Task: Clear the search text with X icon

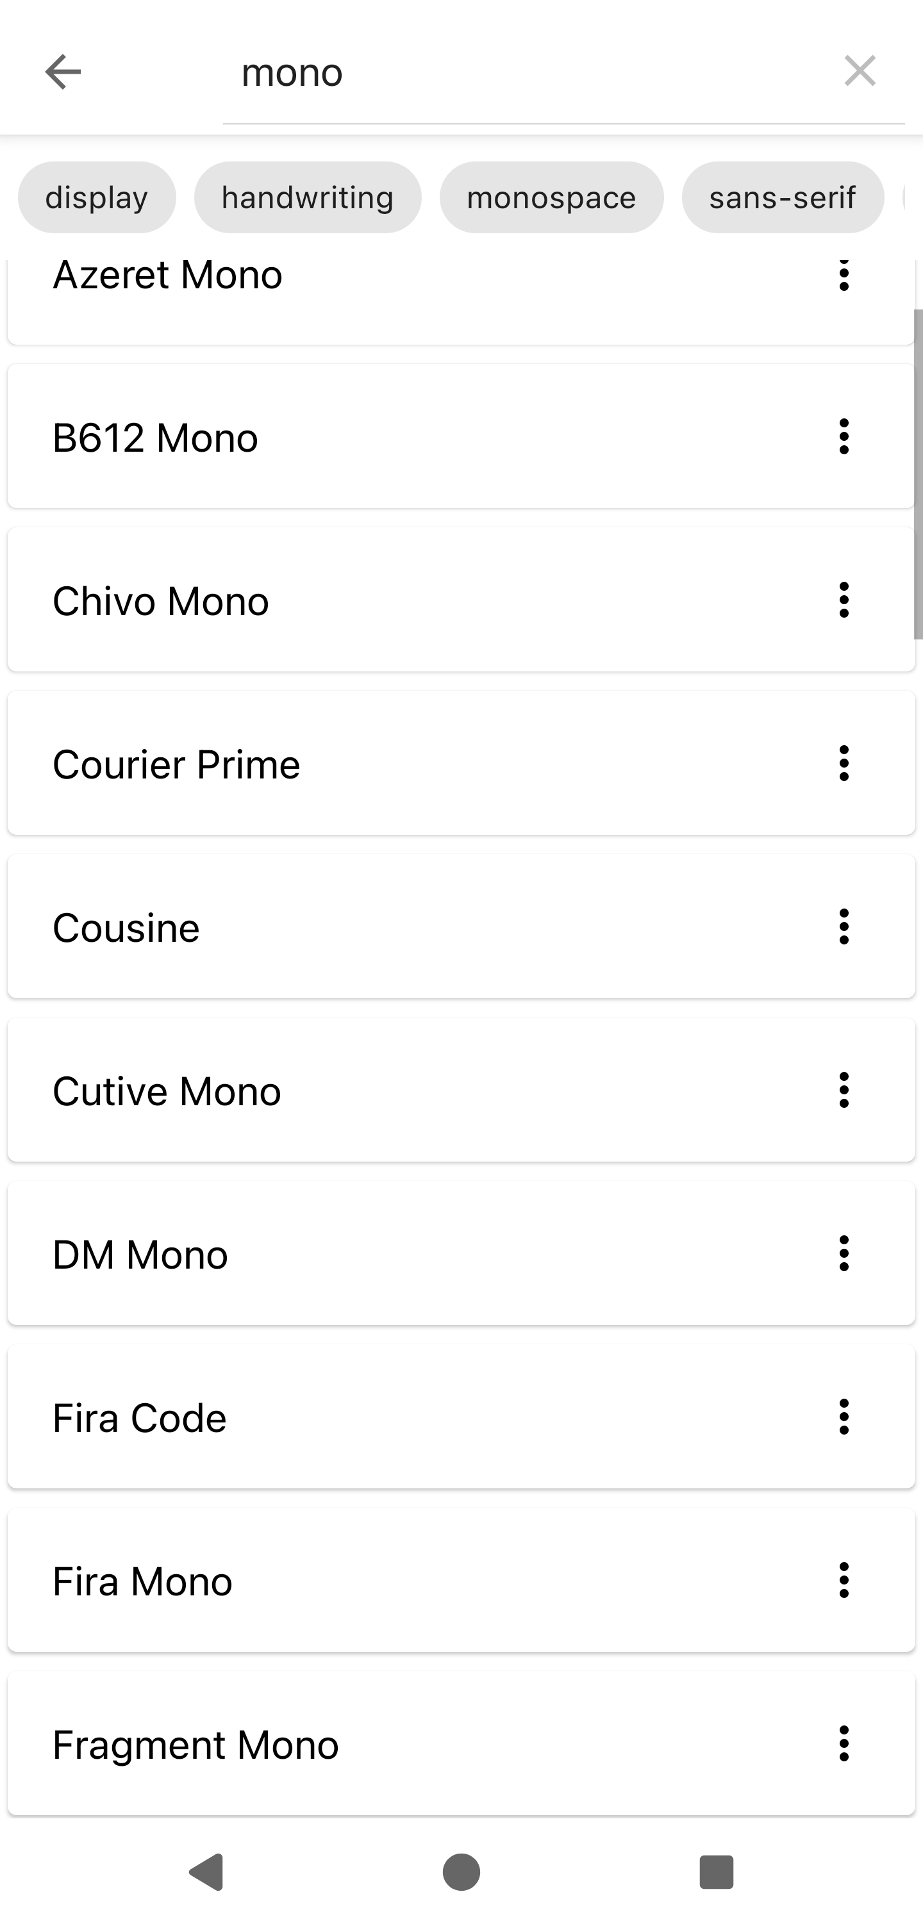Action: pos(860,71)
